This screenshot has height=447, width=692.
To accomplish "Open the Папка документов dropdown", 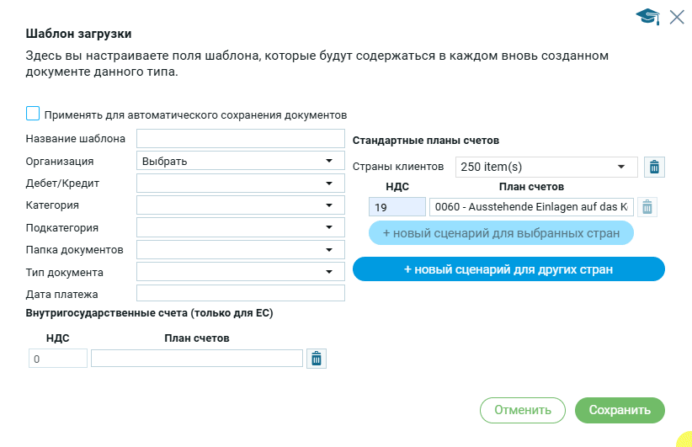I will [x=240, y=249].
